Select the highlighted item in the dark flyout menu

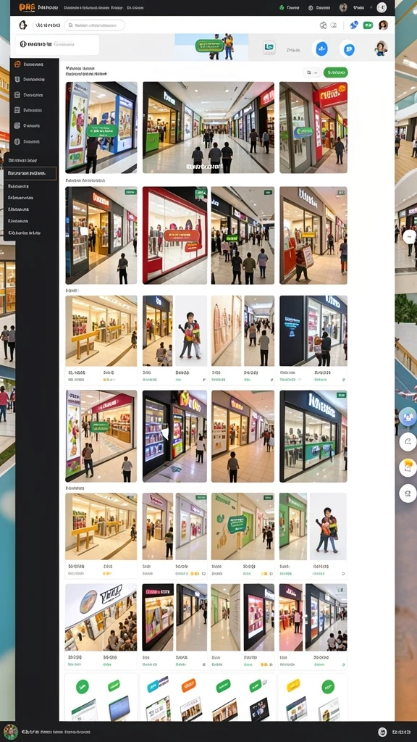(x=30, y=173)
